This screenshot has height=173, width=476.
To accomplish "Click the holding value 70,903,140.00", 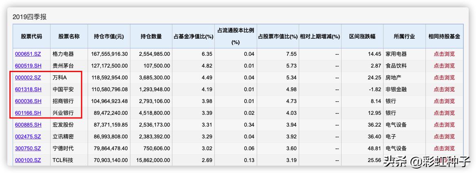I will pyautogui.click(x=111, y=160).
